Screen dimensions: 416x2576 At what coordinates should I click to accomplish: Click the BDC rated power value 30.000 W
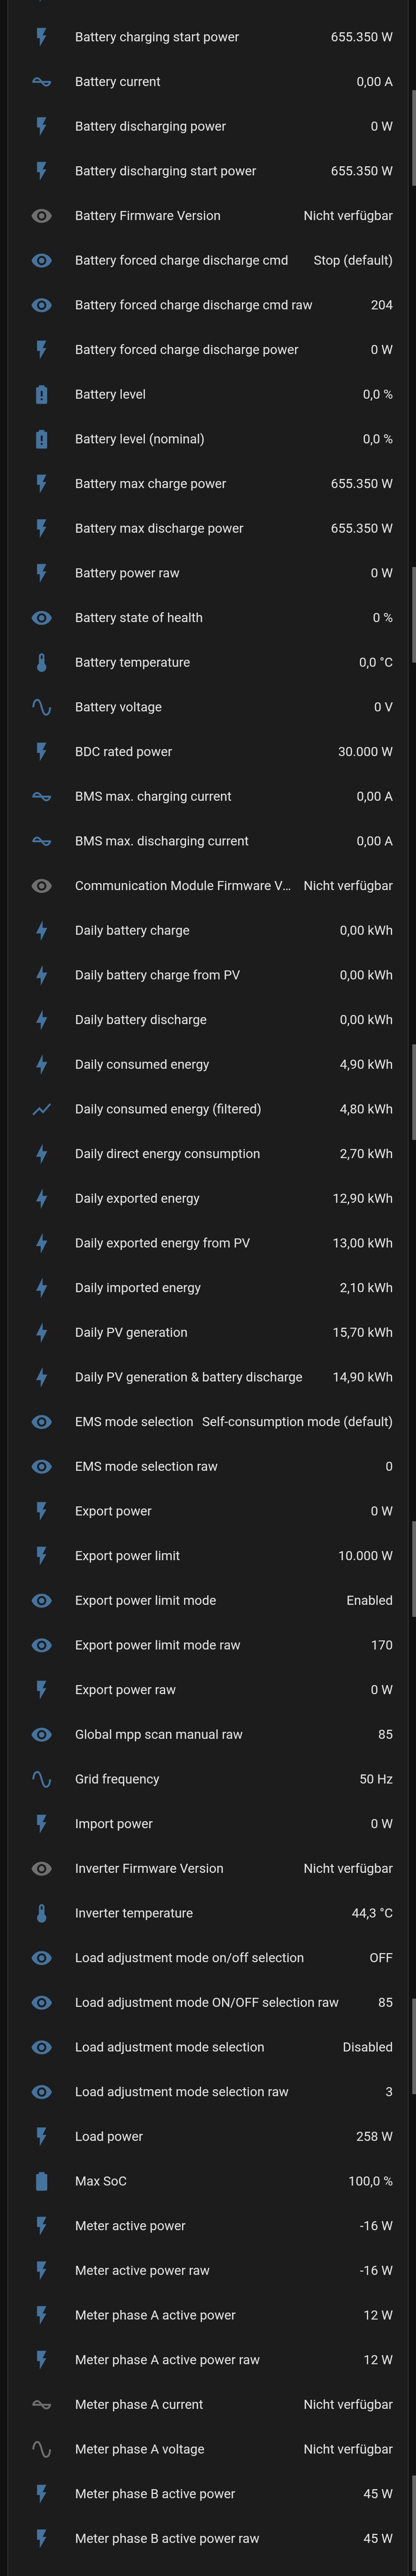tap(365, 751)
